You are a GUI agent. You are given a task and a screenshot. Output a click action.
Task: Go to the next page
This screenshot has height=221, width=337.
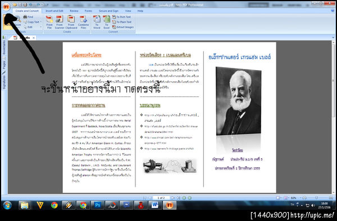172,198
